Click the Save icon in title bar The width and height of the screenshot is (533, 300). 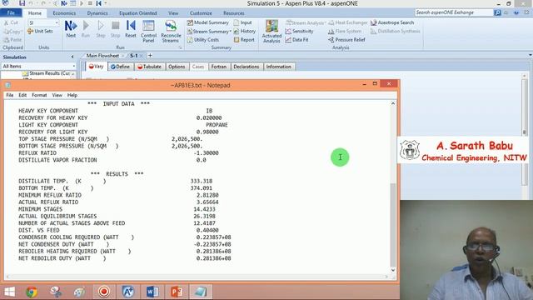pyautogui.click(x=22, y=3)
